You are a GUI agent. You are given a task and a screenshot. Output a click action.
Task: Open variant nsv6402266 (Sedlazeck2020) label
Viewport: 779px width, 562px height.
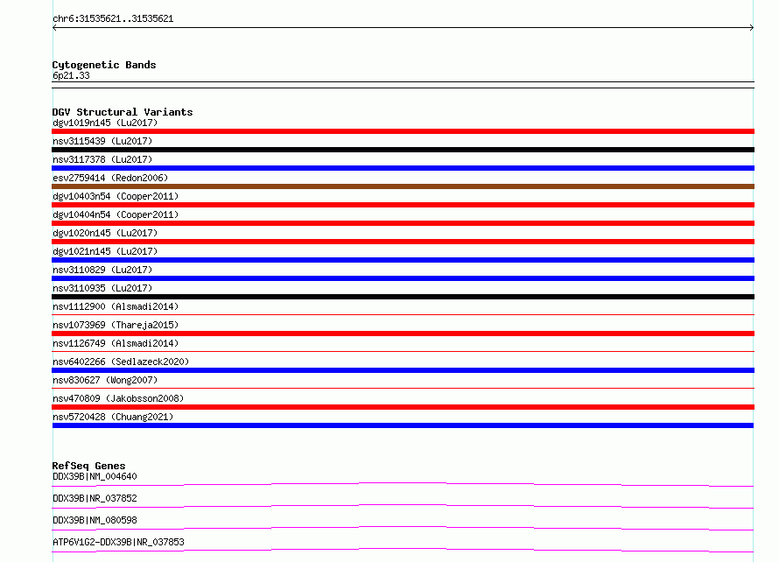[121, 362]
